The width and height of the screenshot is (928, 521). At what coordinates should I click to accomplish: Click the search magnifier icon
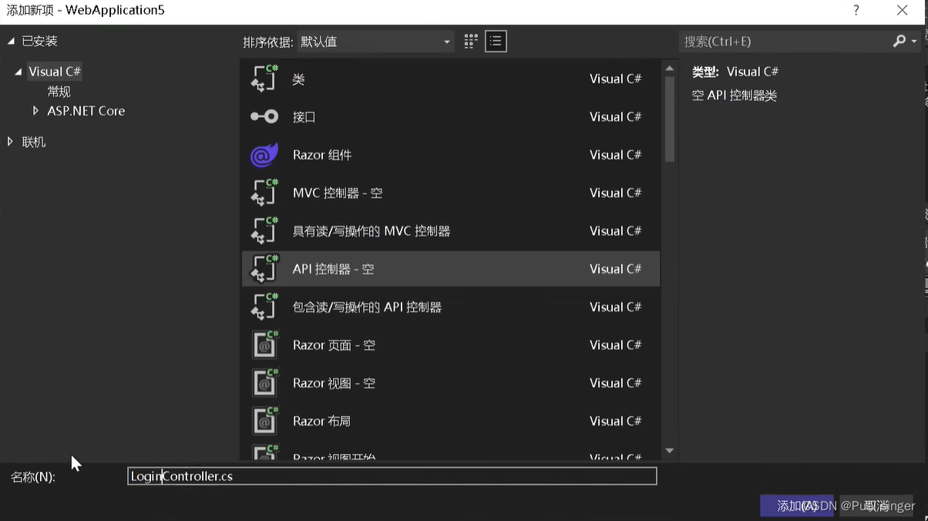(899, 42)
